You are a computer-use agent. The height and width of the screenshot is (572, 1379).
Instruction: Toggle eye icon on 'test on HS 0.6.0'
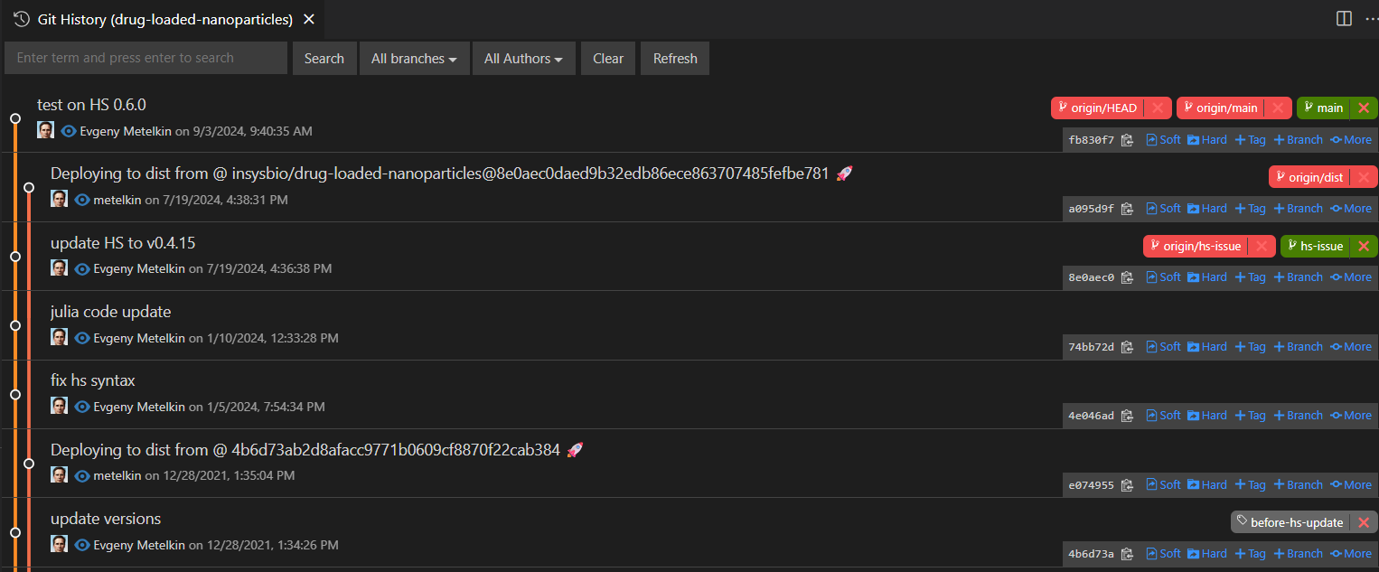tap(69, 131)
